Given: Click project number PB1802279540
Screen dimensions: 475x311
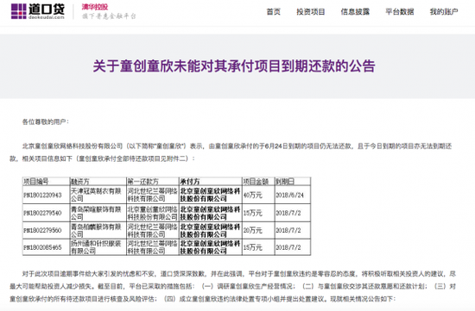Looking at the screenshot, I should pyautogui.click(x=42, y=213).
